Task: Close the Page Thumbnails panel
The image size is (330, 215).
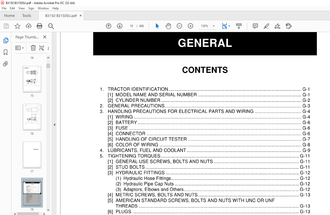Action: (x=45, y=37)
